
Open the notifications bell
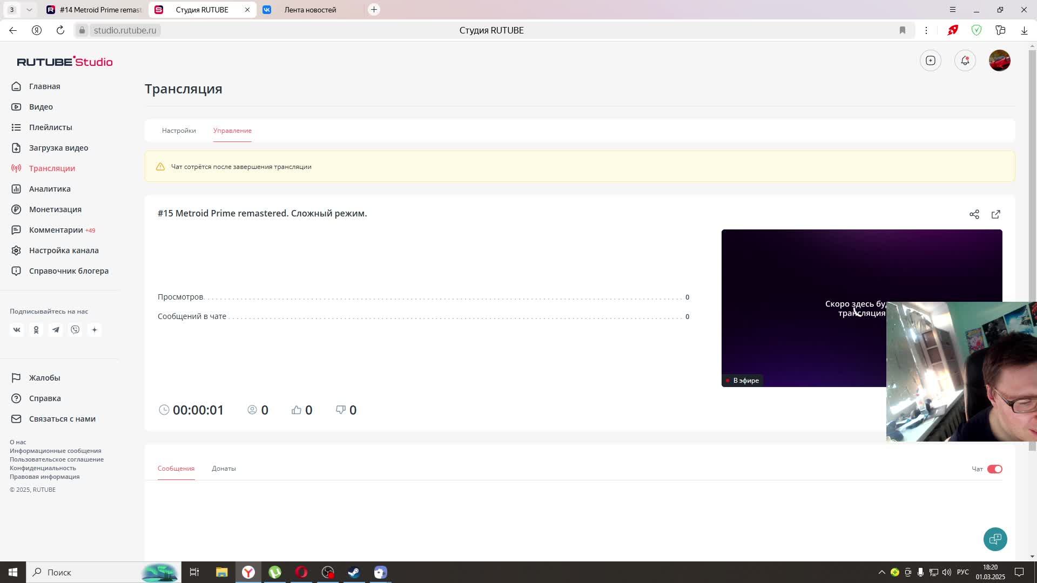point(965,60)
